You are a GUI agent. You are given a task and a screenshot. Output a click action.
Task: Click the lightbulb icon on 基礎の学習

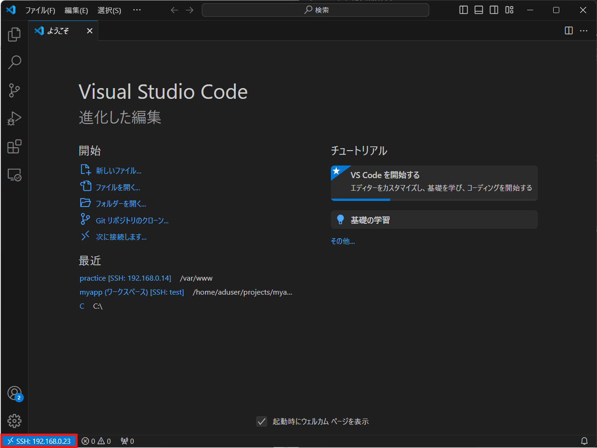(340, 220)
